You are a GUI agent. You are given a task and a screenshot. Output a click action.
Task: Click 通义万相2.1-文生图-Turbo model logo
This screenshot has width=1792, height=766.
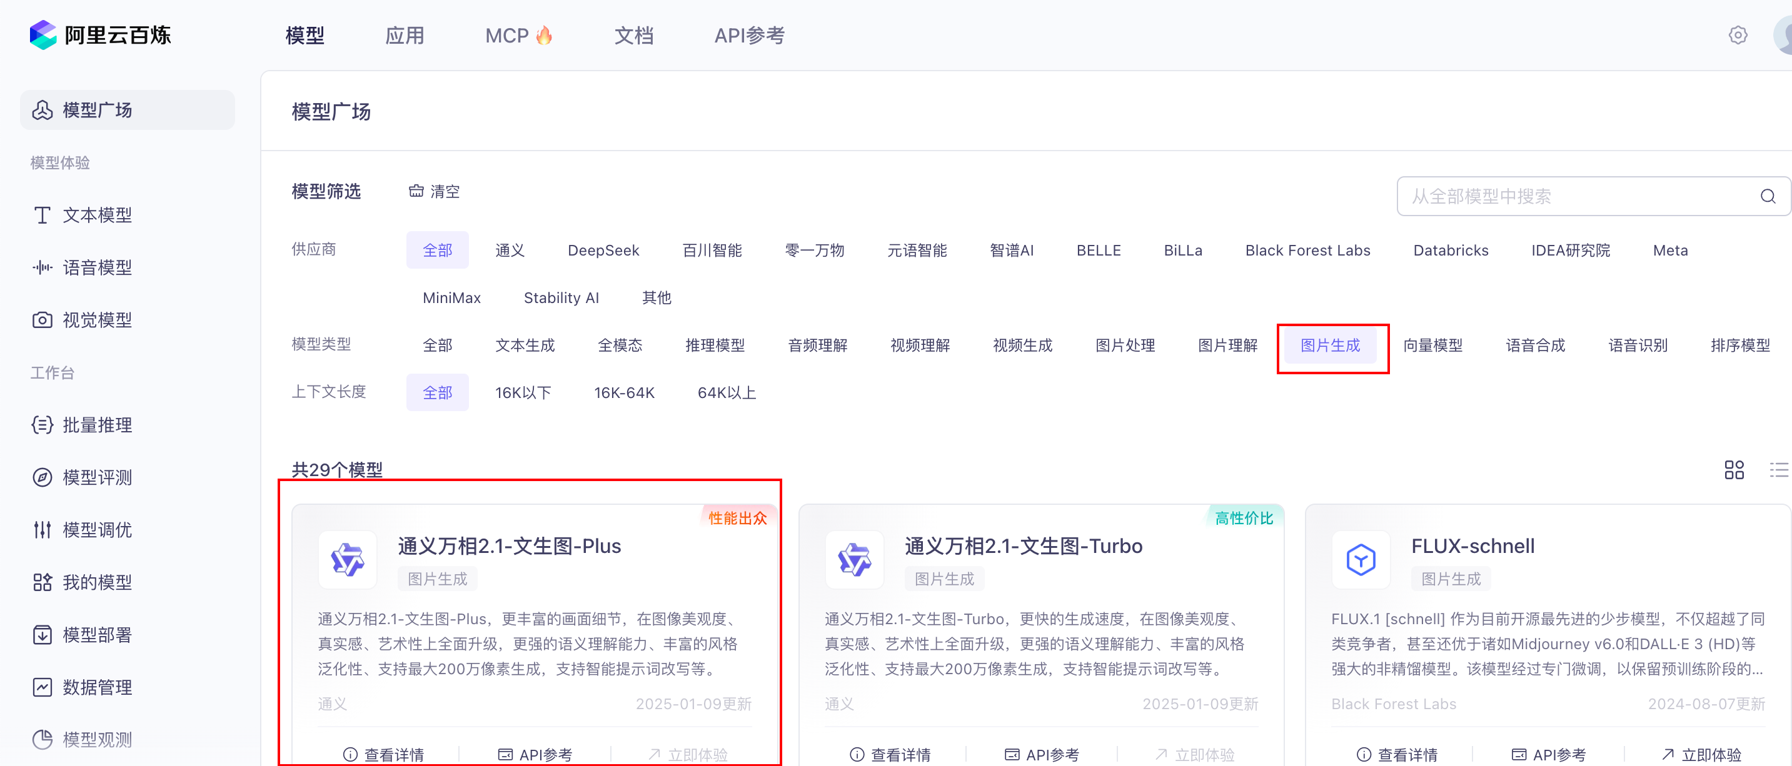854,560
